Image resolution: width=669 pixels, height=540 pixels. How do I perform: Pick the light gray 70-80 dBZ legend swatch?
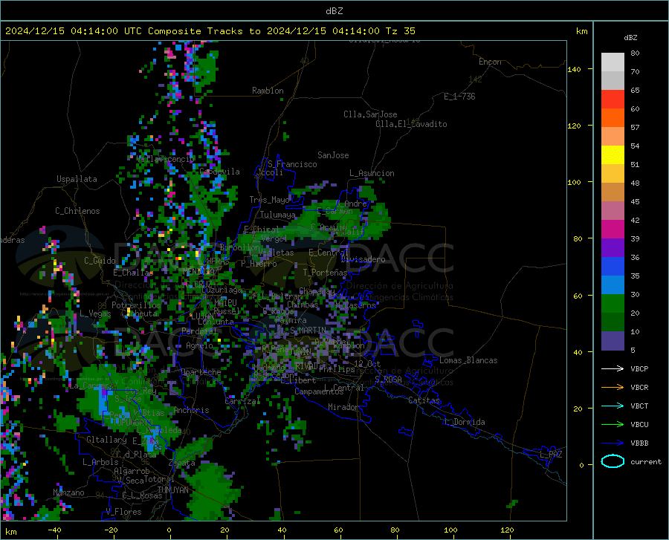(x=613, y=62)
